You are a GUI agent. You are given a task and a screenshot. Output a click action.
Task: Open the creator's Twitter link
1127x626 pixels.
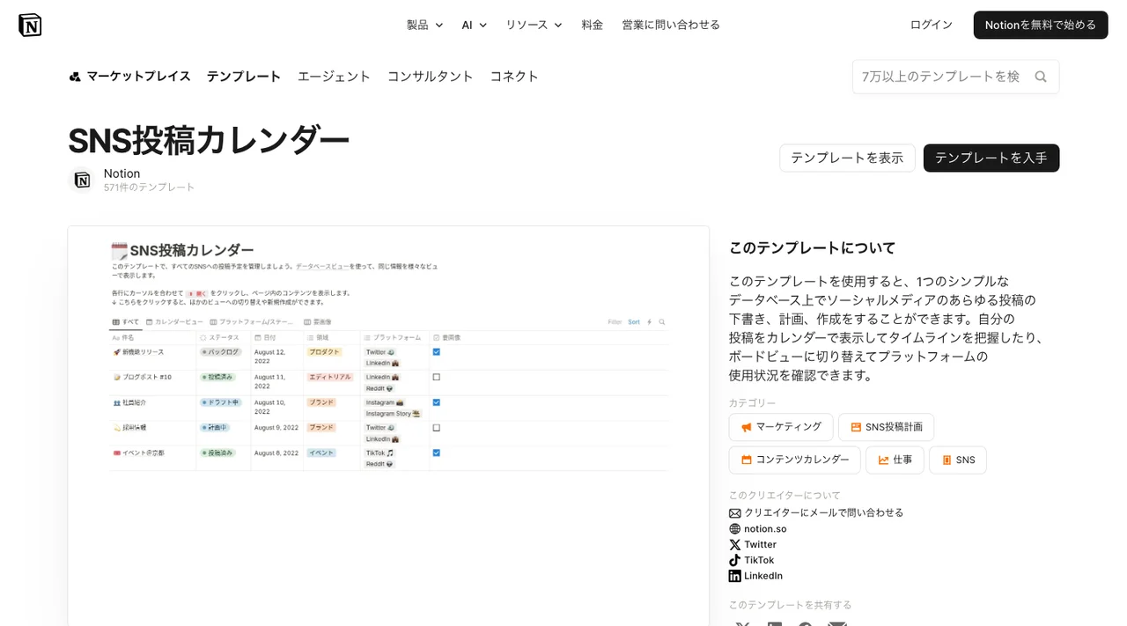(761, 545)
